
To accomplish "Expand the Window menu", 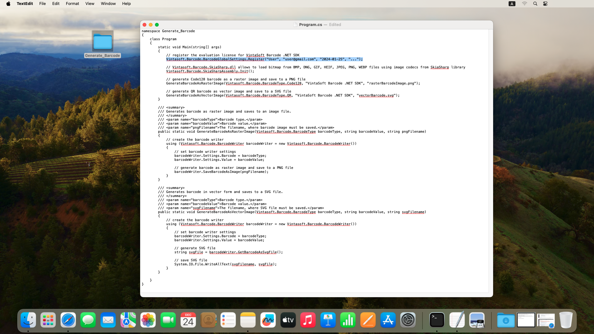I will pos(108,4).
